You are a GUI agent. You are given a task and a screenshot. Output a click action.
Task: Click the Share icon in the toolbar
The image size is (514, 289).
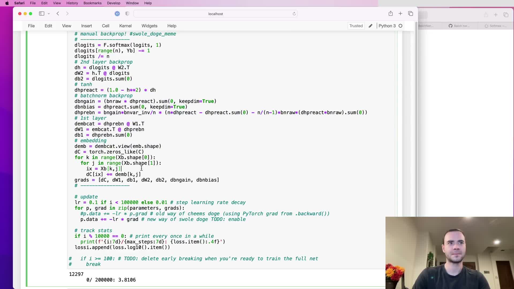[x=391, y=14]
